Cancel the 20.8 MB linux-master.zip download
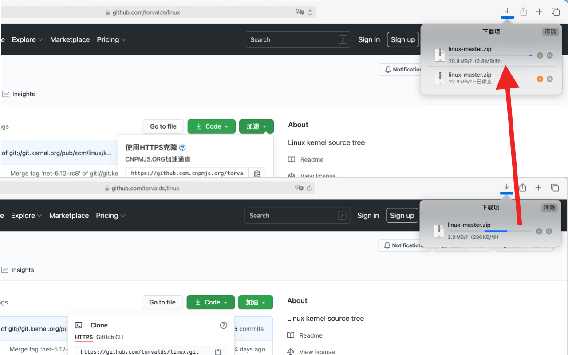568x355 pixels. [540, 55]
